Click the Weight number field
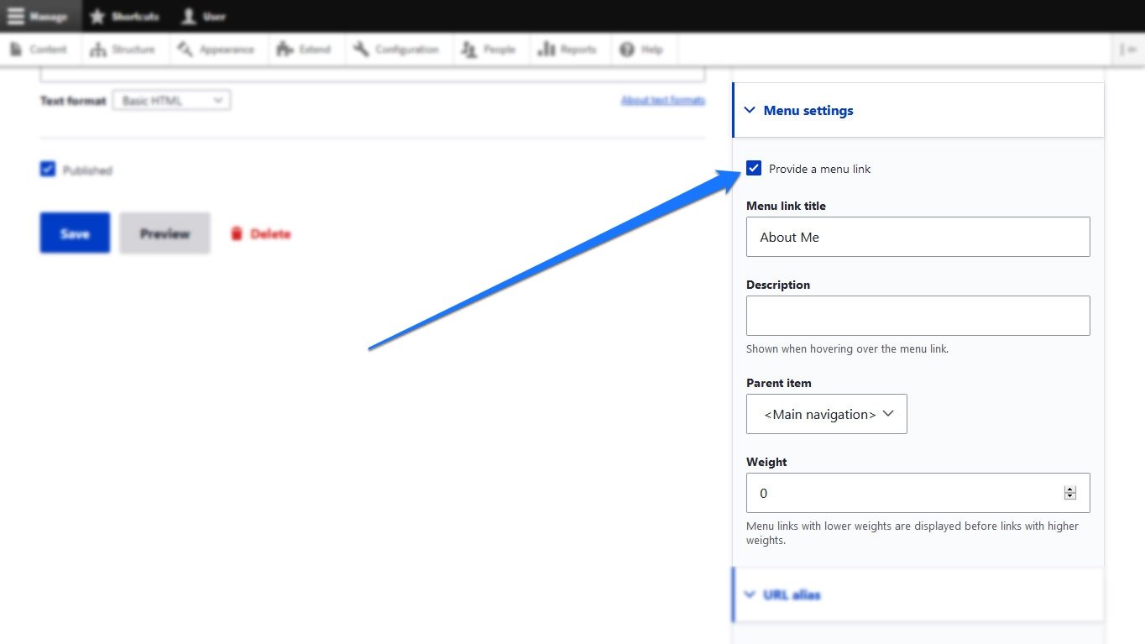The image size is (1145, 644). 918,493
